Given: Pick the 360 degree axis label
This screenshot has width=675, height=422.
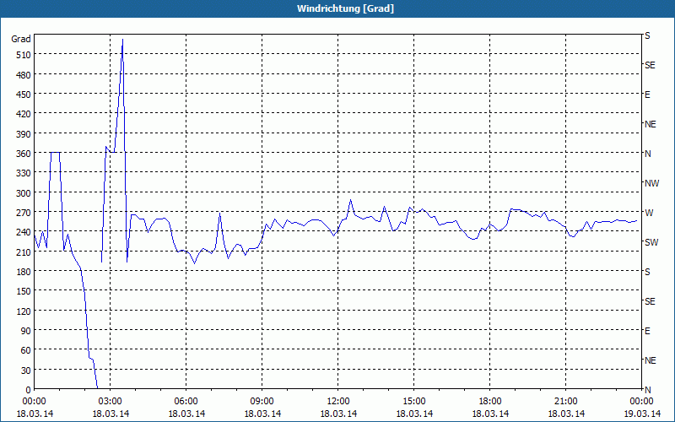Looking at the screenshot, I should coord(24,154).
